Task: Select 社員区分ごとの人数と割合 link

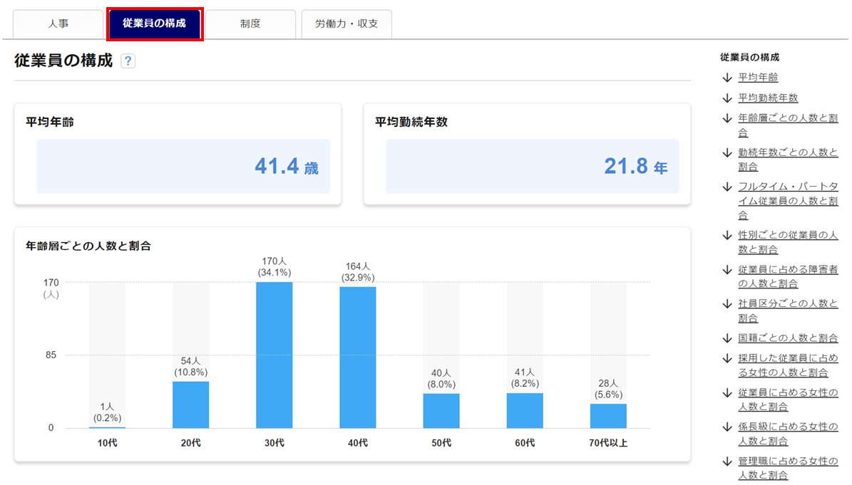Action: [788, 311]
